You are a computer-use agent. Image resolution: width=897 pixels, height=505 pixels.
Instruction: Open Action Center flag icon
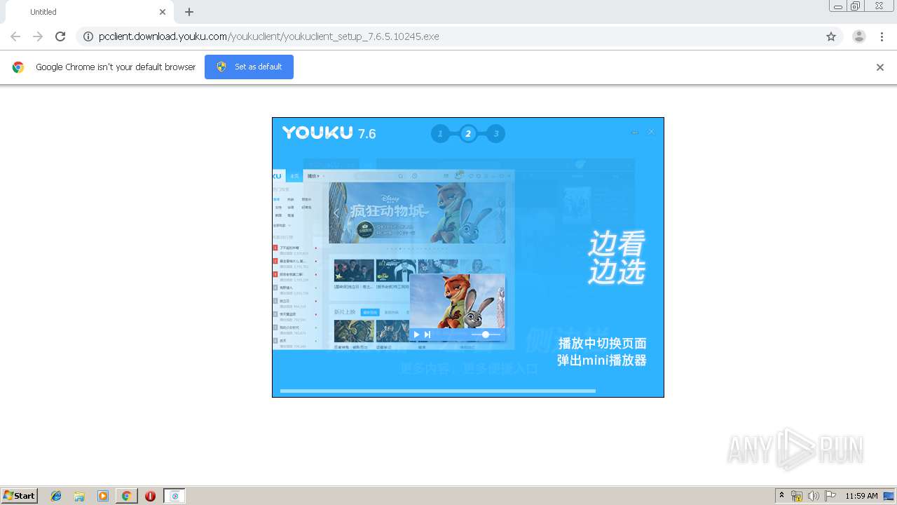point(830,496)
